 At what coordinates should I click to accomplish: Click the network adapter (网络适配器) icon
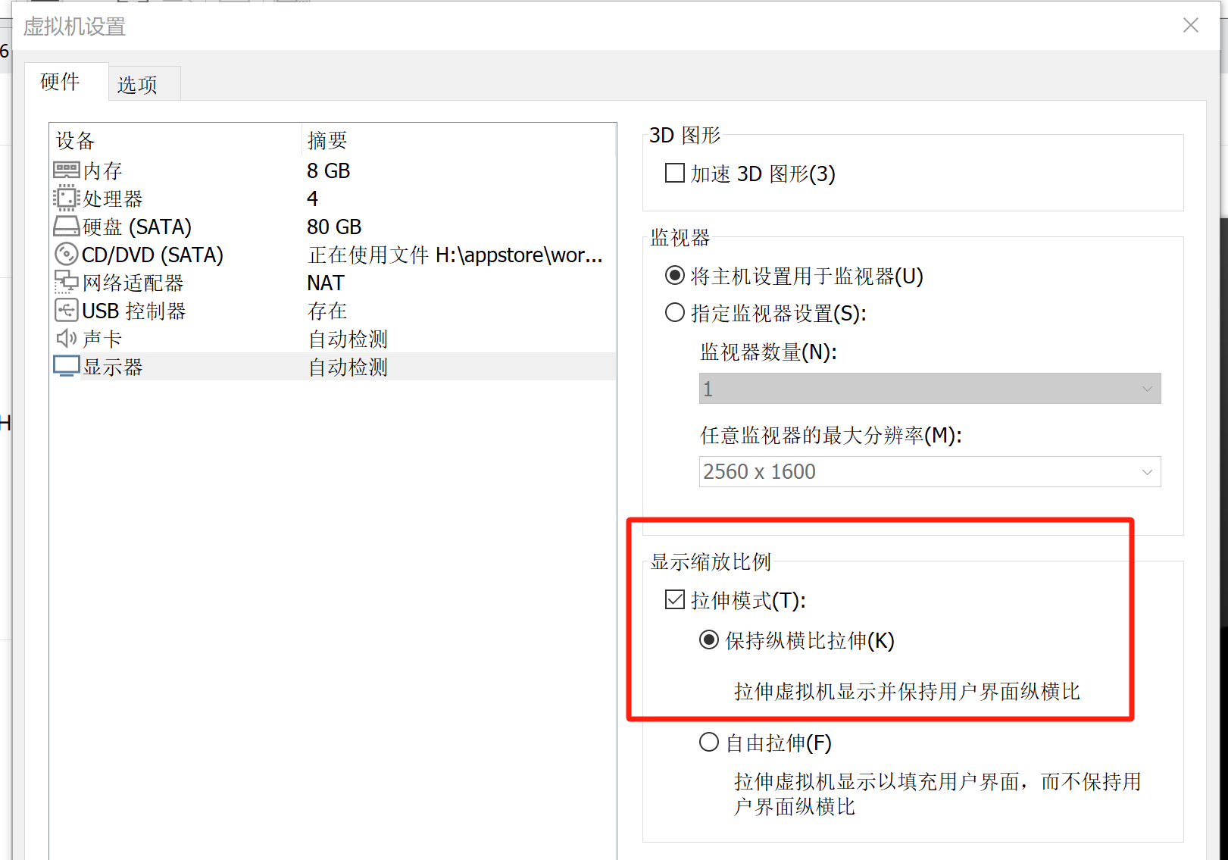click(66, 283)
